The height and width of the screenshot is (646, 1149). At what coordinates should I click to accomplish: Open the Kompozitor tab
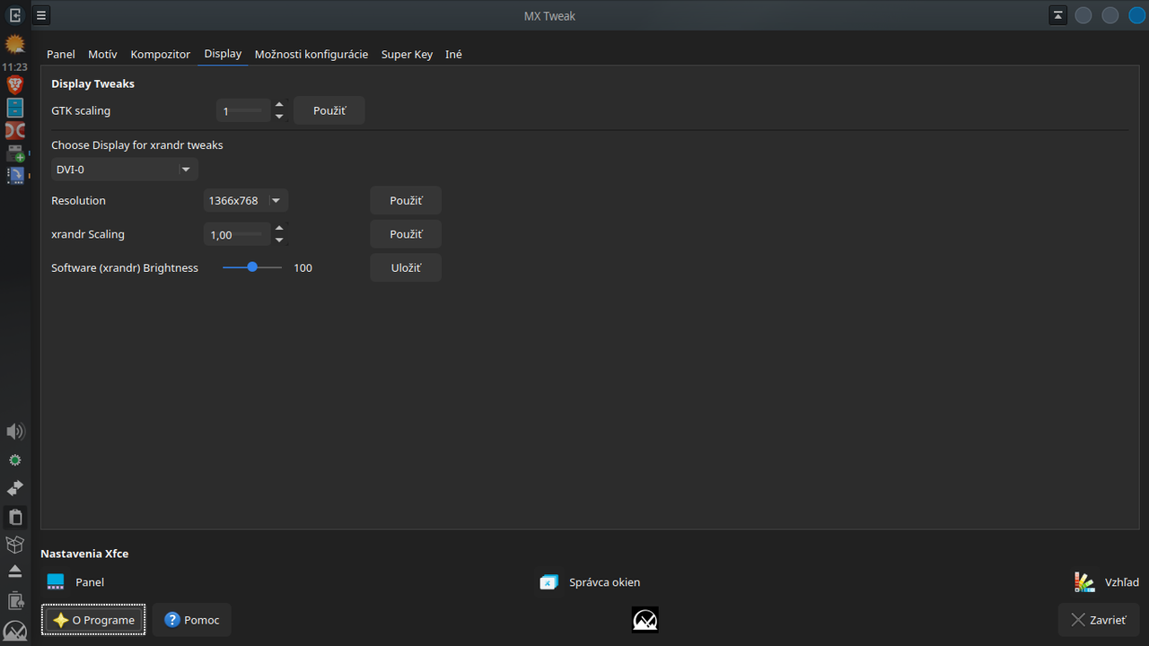pos(161,54)
